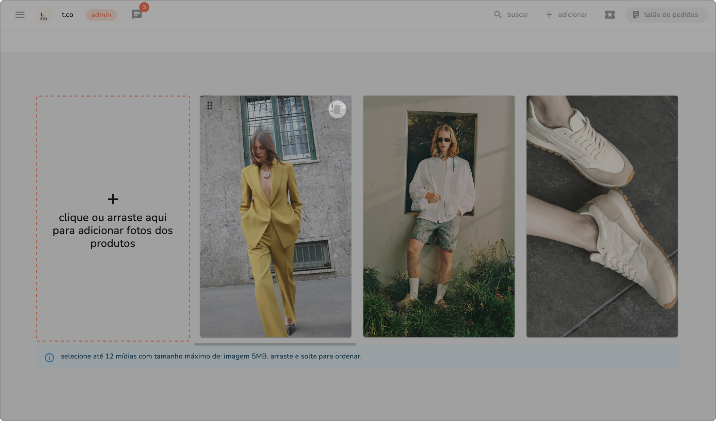Click the t.co store name
This screenshot has width=716, height=421.
coord(67,15)
